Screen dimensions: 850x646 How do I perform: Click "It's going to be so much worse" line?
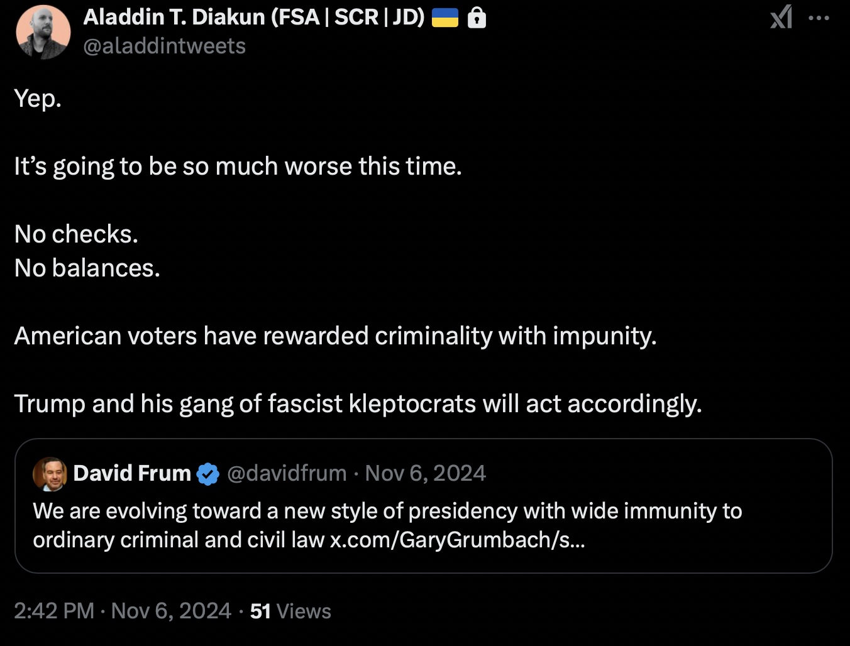click(x=238, y=167)
